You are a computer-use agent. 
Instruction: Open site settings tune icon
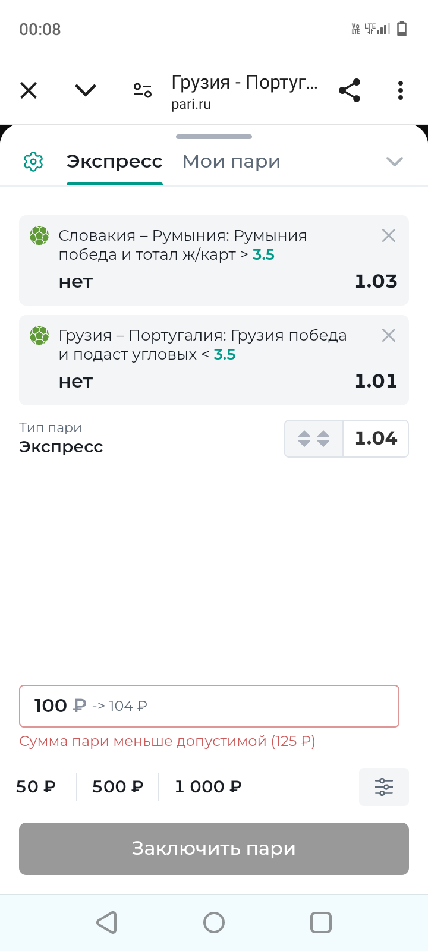pos(143,90)
